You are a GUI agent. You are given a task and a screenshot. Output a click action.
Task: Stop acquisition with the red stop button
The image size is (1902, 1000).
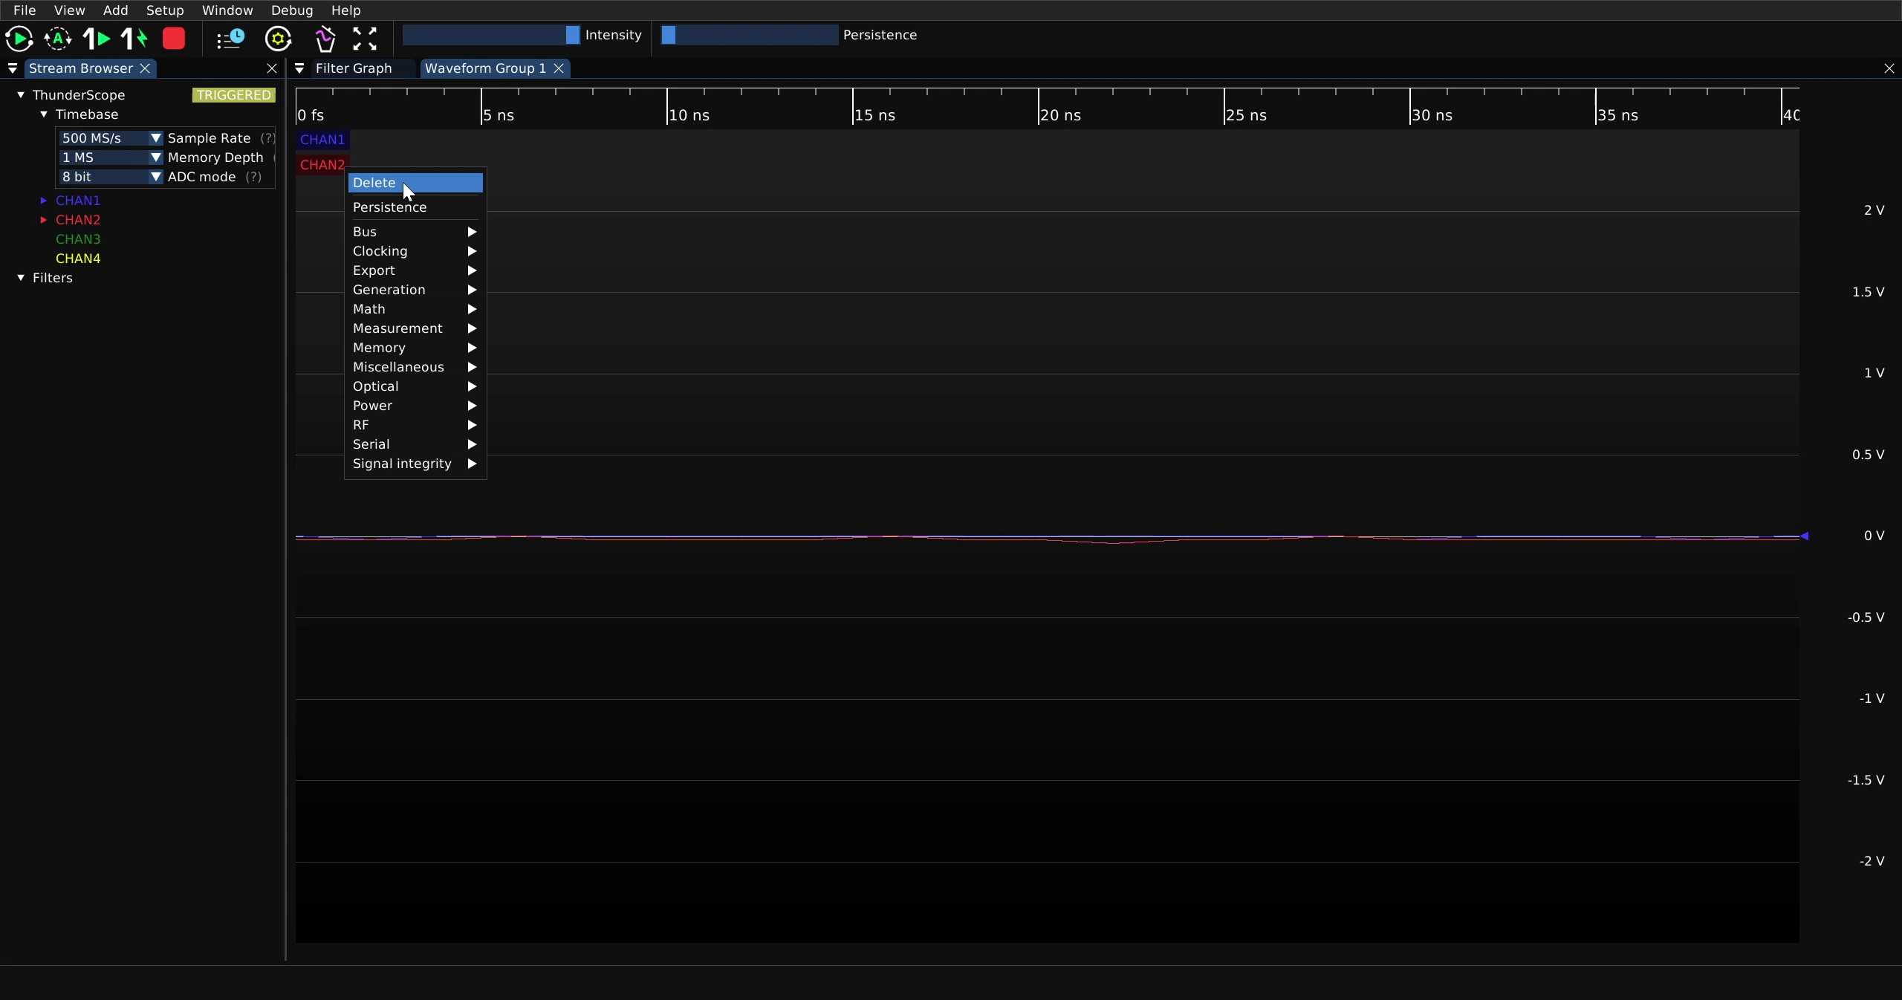pyautogui.click(x=174, y=39)
